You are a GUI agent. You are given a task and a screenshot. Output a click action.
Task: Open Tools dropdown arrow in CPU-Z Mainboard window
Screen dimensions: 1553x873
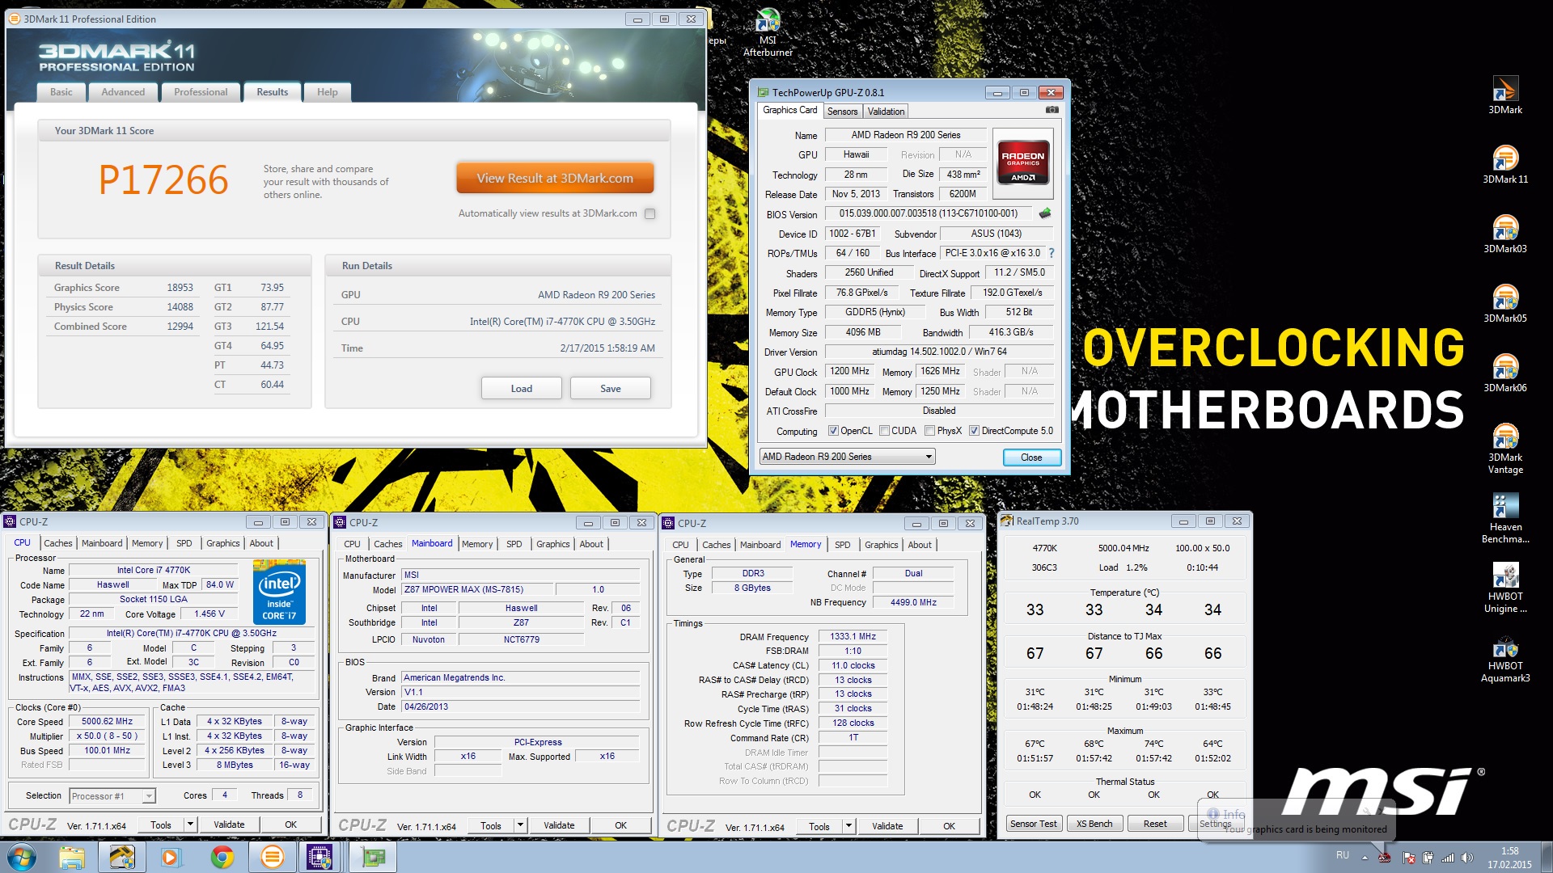click(x=520, y=825)
